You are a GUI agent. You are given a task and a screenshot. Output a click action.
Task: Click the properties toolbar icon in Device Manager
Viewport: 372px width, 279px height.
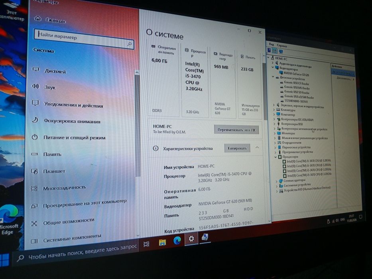[x=274, y=51]
